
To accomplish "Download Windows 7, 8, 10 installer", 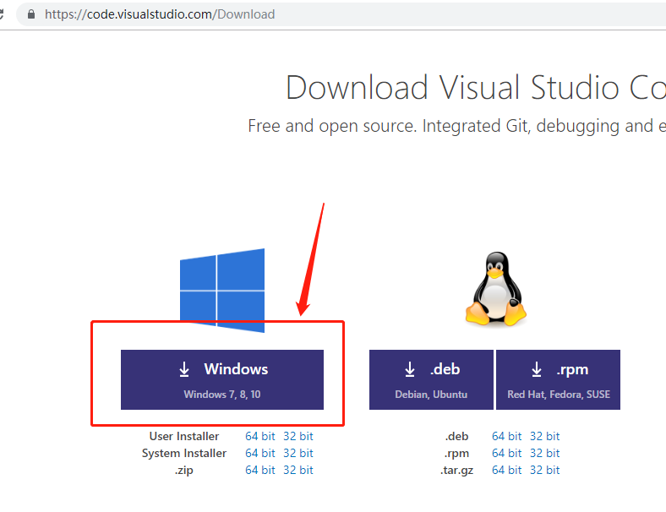I will (222, 379).
